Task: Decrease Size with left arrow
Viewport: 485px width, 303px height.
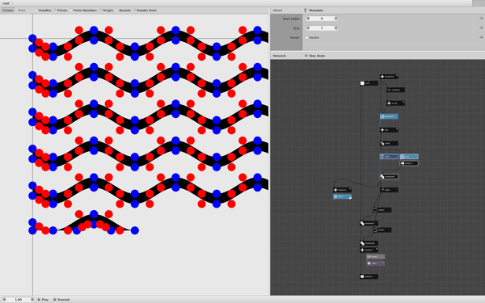Action: 308,28
